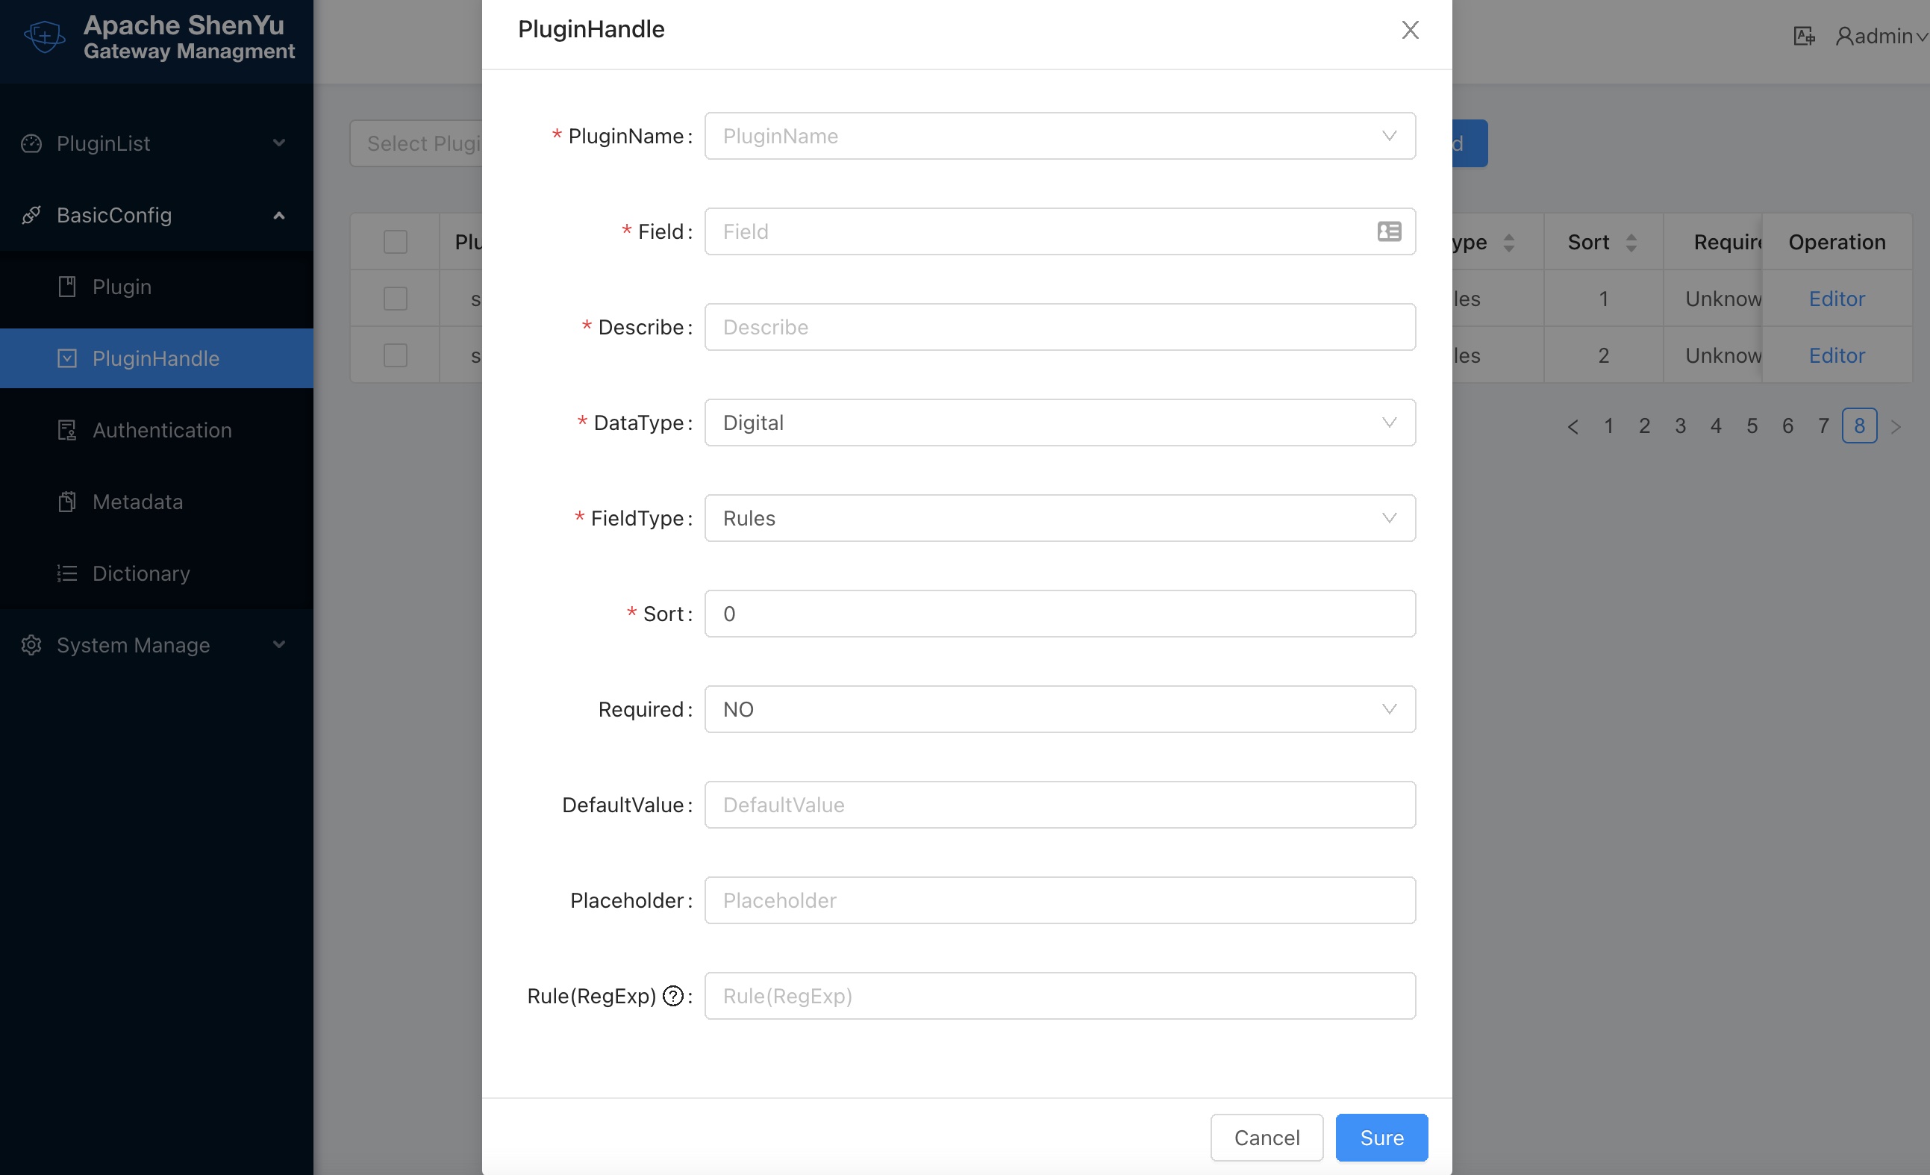This screenshot has width=1930, height=1175.
Task: Open the DataType dropdown
Action: [1060, 423]
